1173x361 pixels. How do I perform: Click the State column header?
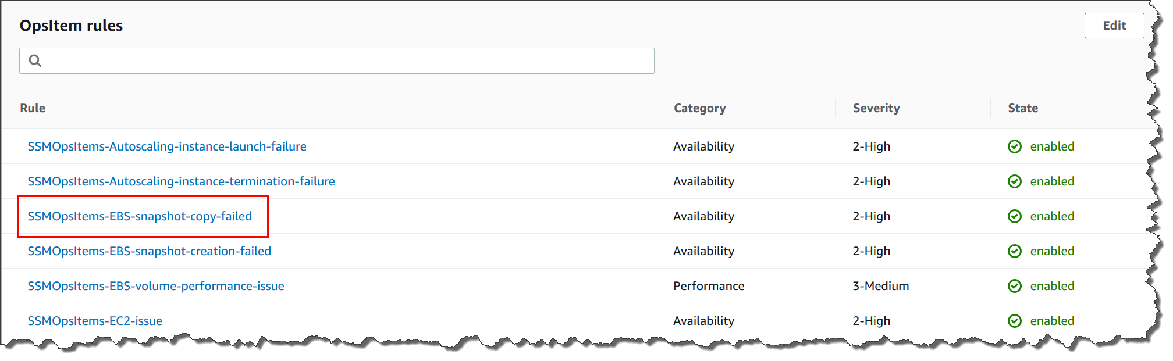point(1023,108)
